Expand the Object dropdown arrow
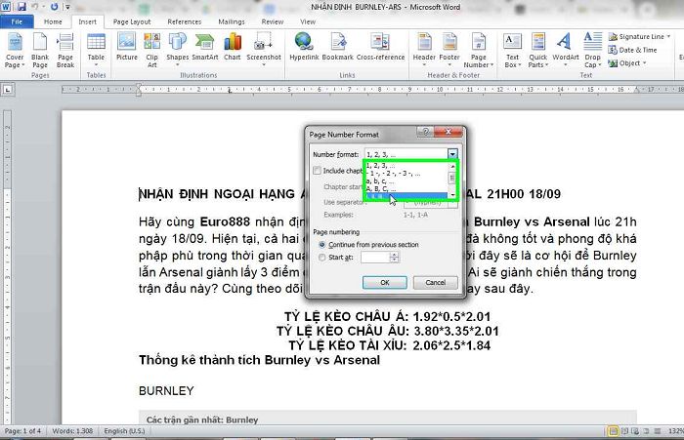 coord(644,63)
